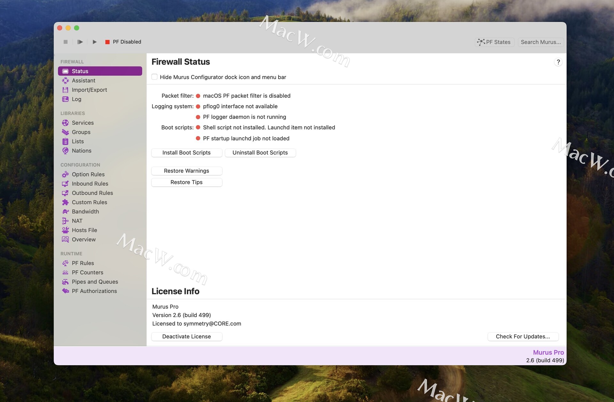Click the step-play test ruleset icon
The height and width of the screenshot is (402, 614).
tap(80, 42)
